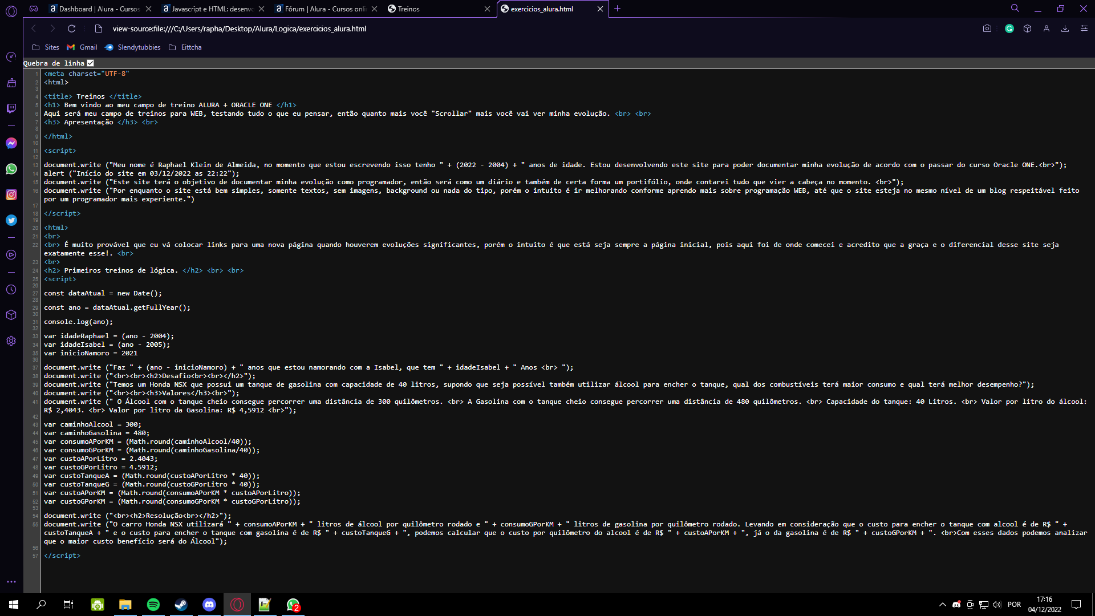Open Messenger in the sidebar
Screen dimensions: 1095x616
click(x=11, y=143)
